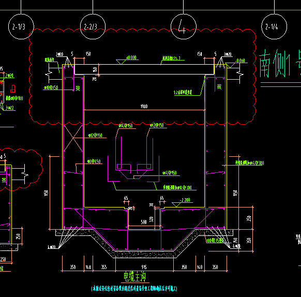The width and height of the screenshot is (301, 297).
Task: Pick the 3Φ20 rebar callout at top left
Action: tap(59, 54)
